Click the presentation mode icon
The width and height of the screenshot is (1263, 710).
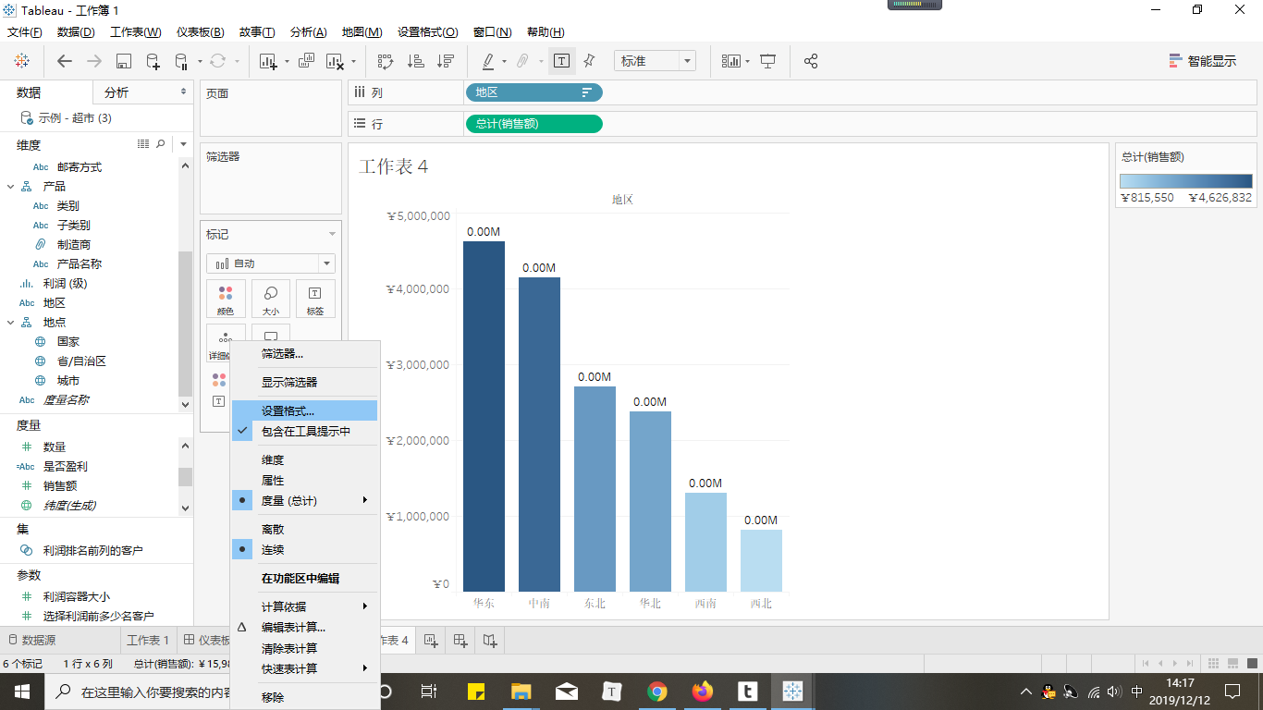pyautogui.click(x=767, y=61)
